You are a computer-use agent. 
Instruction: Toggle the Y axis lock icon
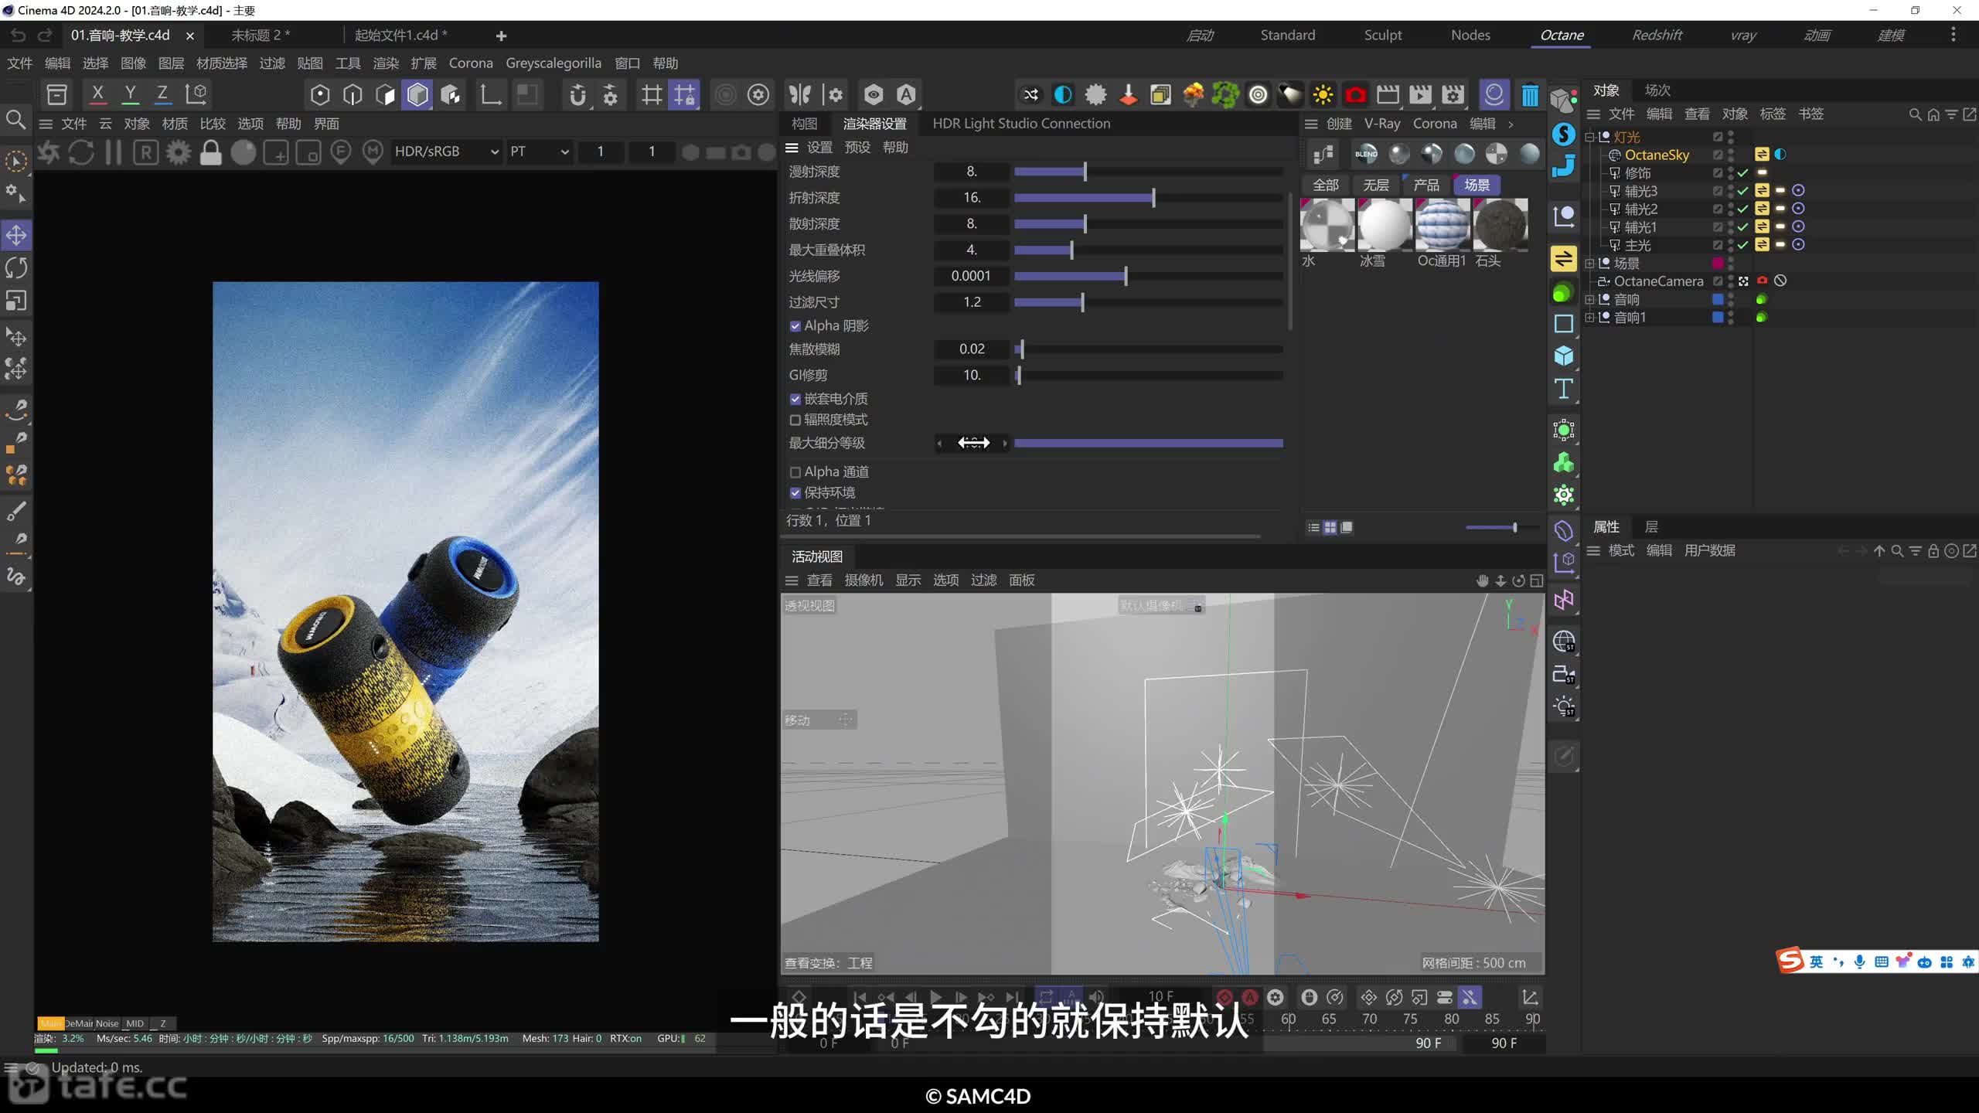click(x=130, y=94)
